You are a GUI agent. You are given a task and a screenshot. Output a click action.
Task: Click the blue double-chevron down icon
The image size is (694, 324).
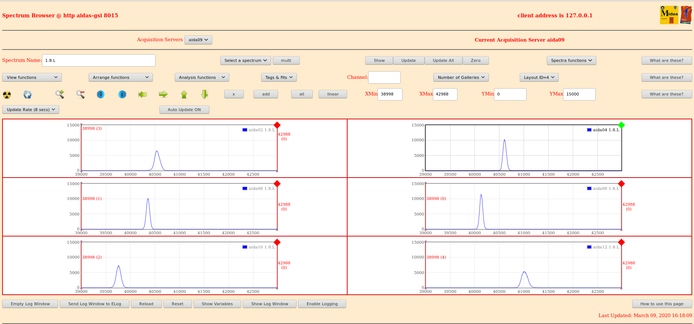click(101, 94)
